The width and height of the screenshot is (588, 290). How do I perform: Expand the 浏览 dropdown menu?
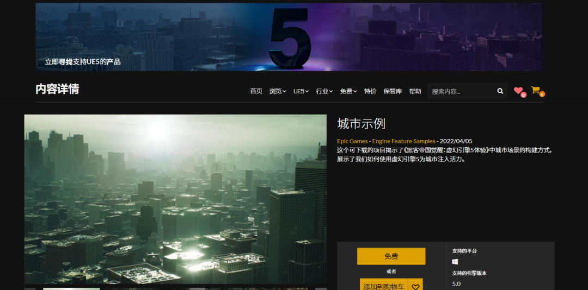(278, 91)
